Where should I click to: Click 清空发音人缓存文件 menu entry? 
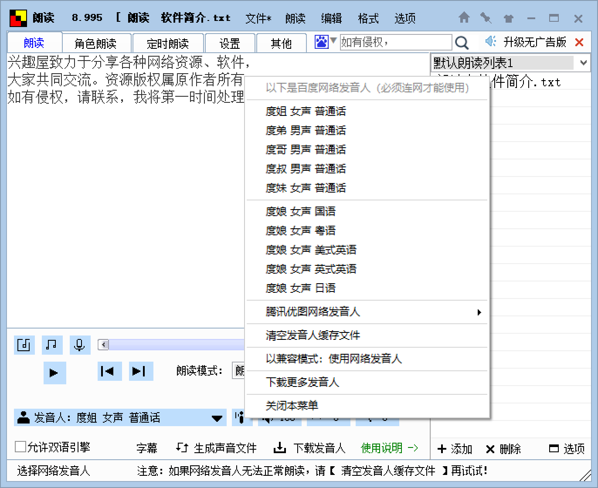point(367,335)
